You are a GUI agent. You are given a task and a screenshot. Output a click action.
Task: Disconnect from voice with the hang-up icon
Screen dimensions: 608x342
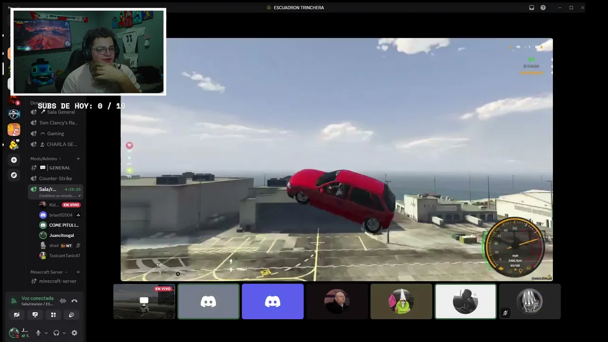(74, 301)
